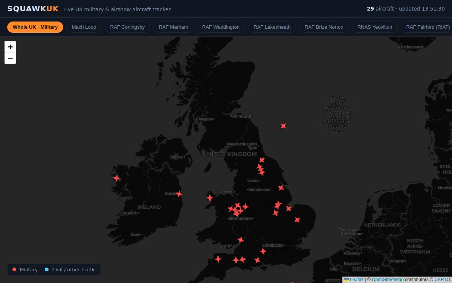Screen dimensions: 452x283
Task: Show the RAF Lakenheath area
Action: pyautogui.click(x=272, y=27)
